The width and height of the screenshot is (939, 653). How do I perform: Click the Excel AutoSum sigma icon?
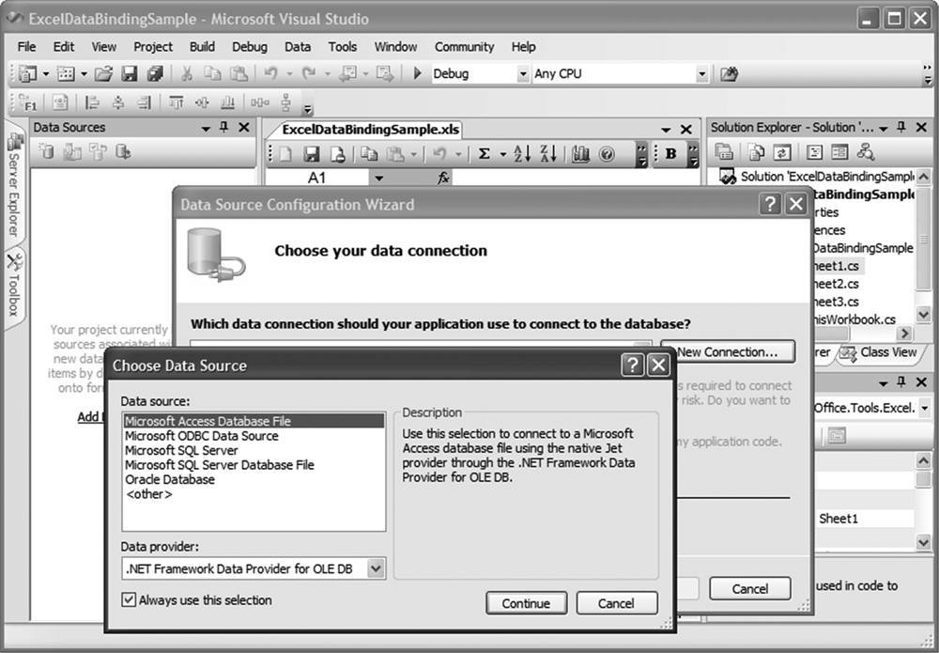click(x=484, y=154)
